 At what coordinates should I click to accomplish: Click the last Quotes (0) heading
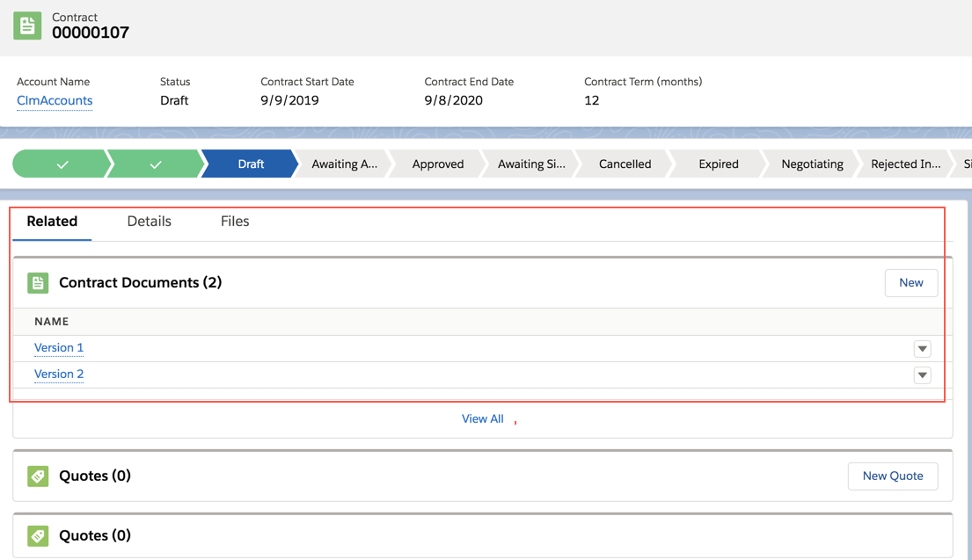point(95,535)
